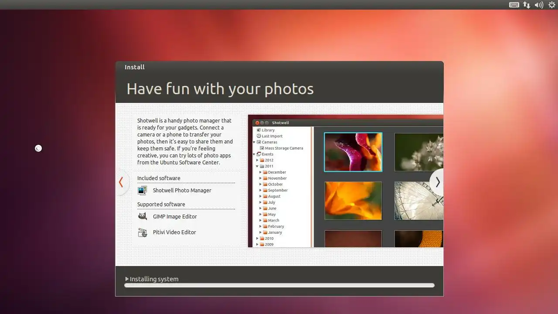Collapse the 2011 events folder
Viewport: 558px width, 314px height.
[257, 166]
